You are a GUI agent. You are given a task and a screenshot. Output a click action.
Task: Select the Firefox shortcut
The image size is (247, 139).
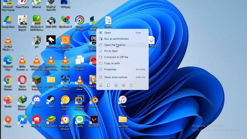click(8, 101)
